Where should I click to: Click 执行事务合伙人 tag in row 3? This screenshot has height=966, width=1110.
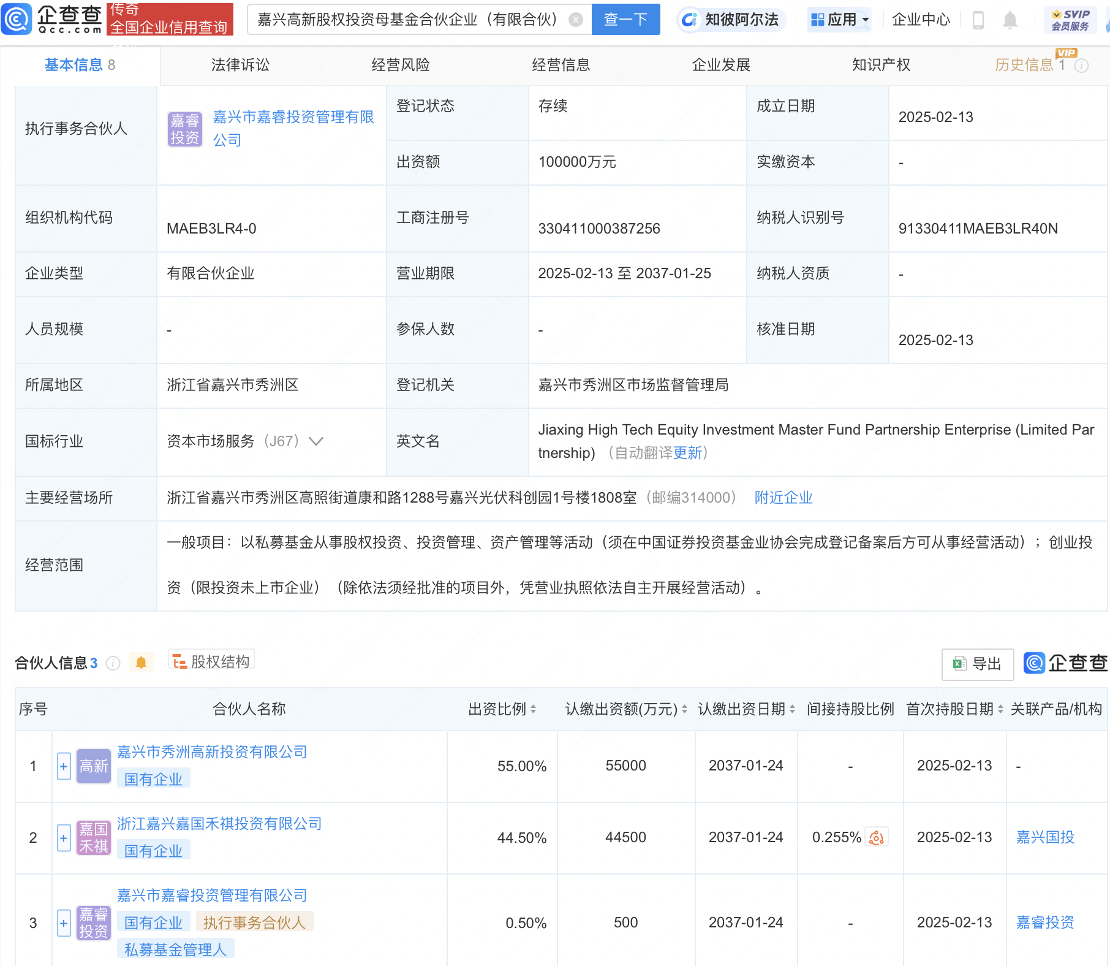point(254,922)
